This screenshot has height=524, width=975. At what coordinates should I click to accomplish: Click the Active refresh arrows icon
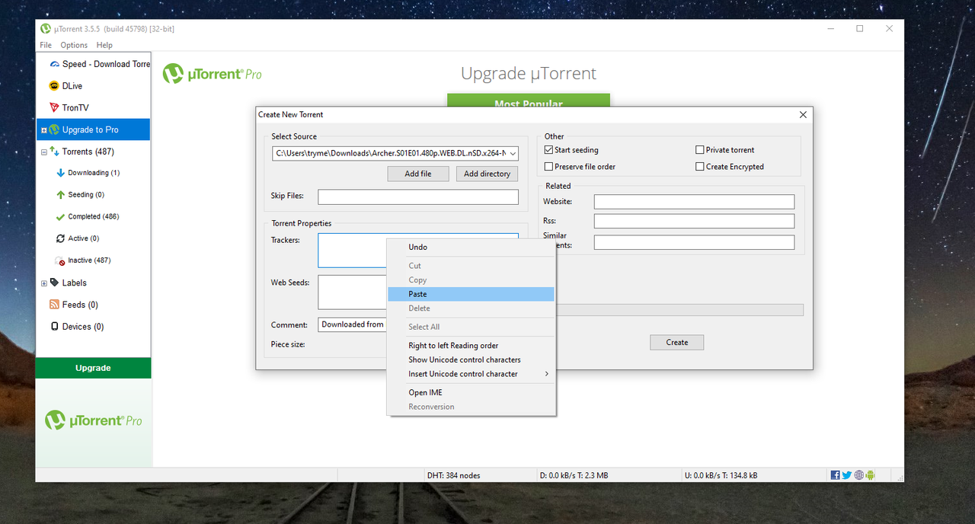pyautogui.click(x=61, y=238)
